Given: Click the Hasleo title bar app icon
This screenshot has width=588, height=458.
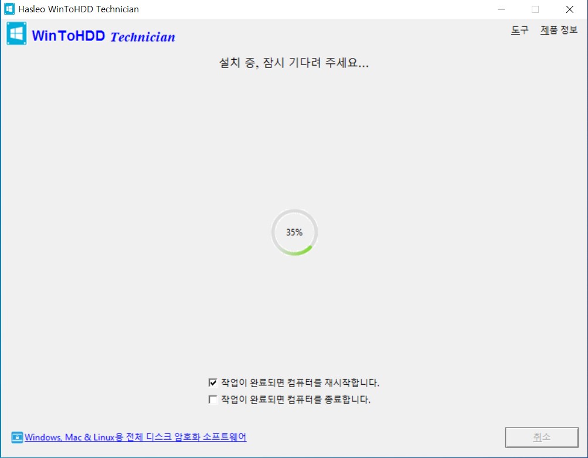Looking at the screenshot, I should click(9, 9).
